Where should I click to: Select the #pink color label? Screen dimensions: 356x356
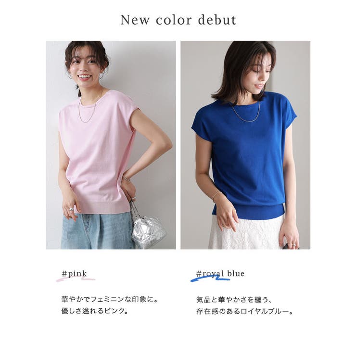(74, 274)
